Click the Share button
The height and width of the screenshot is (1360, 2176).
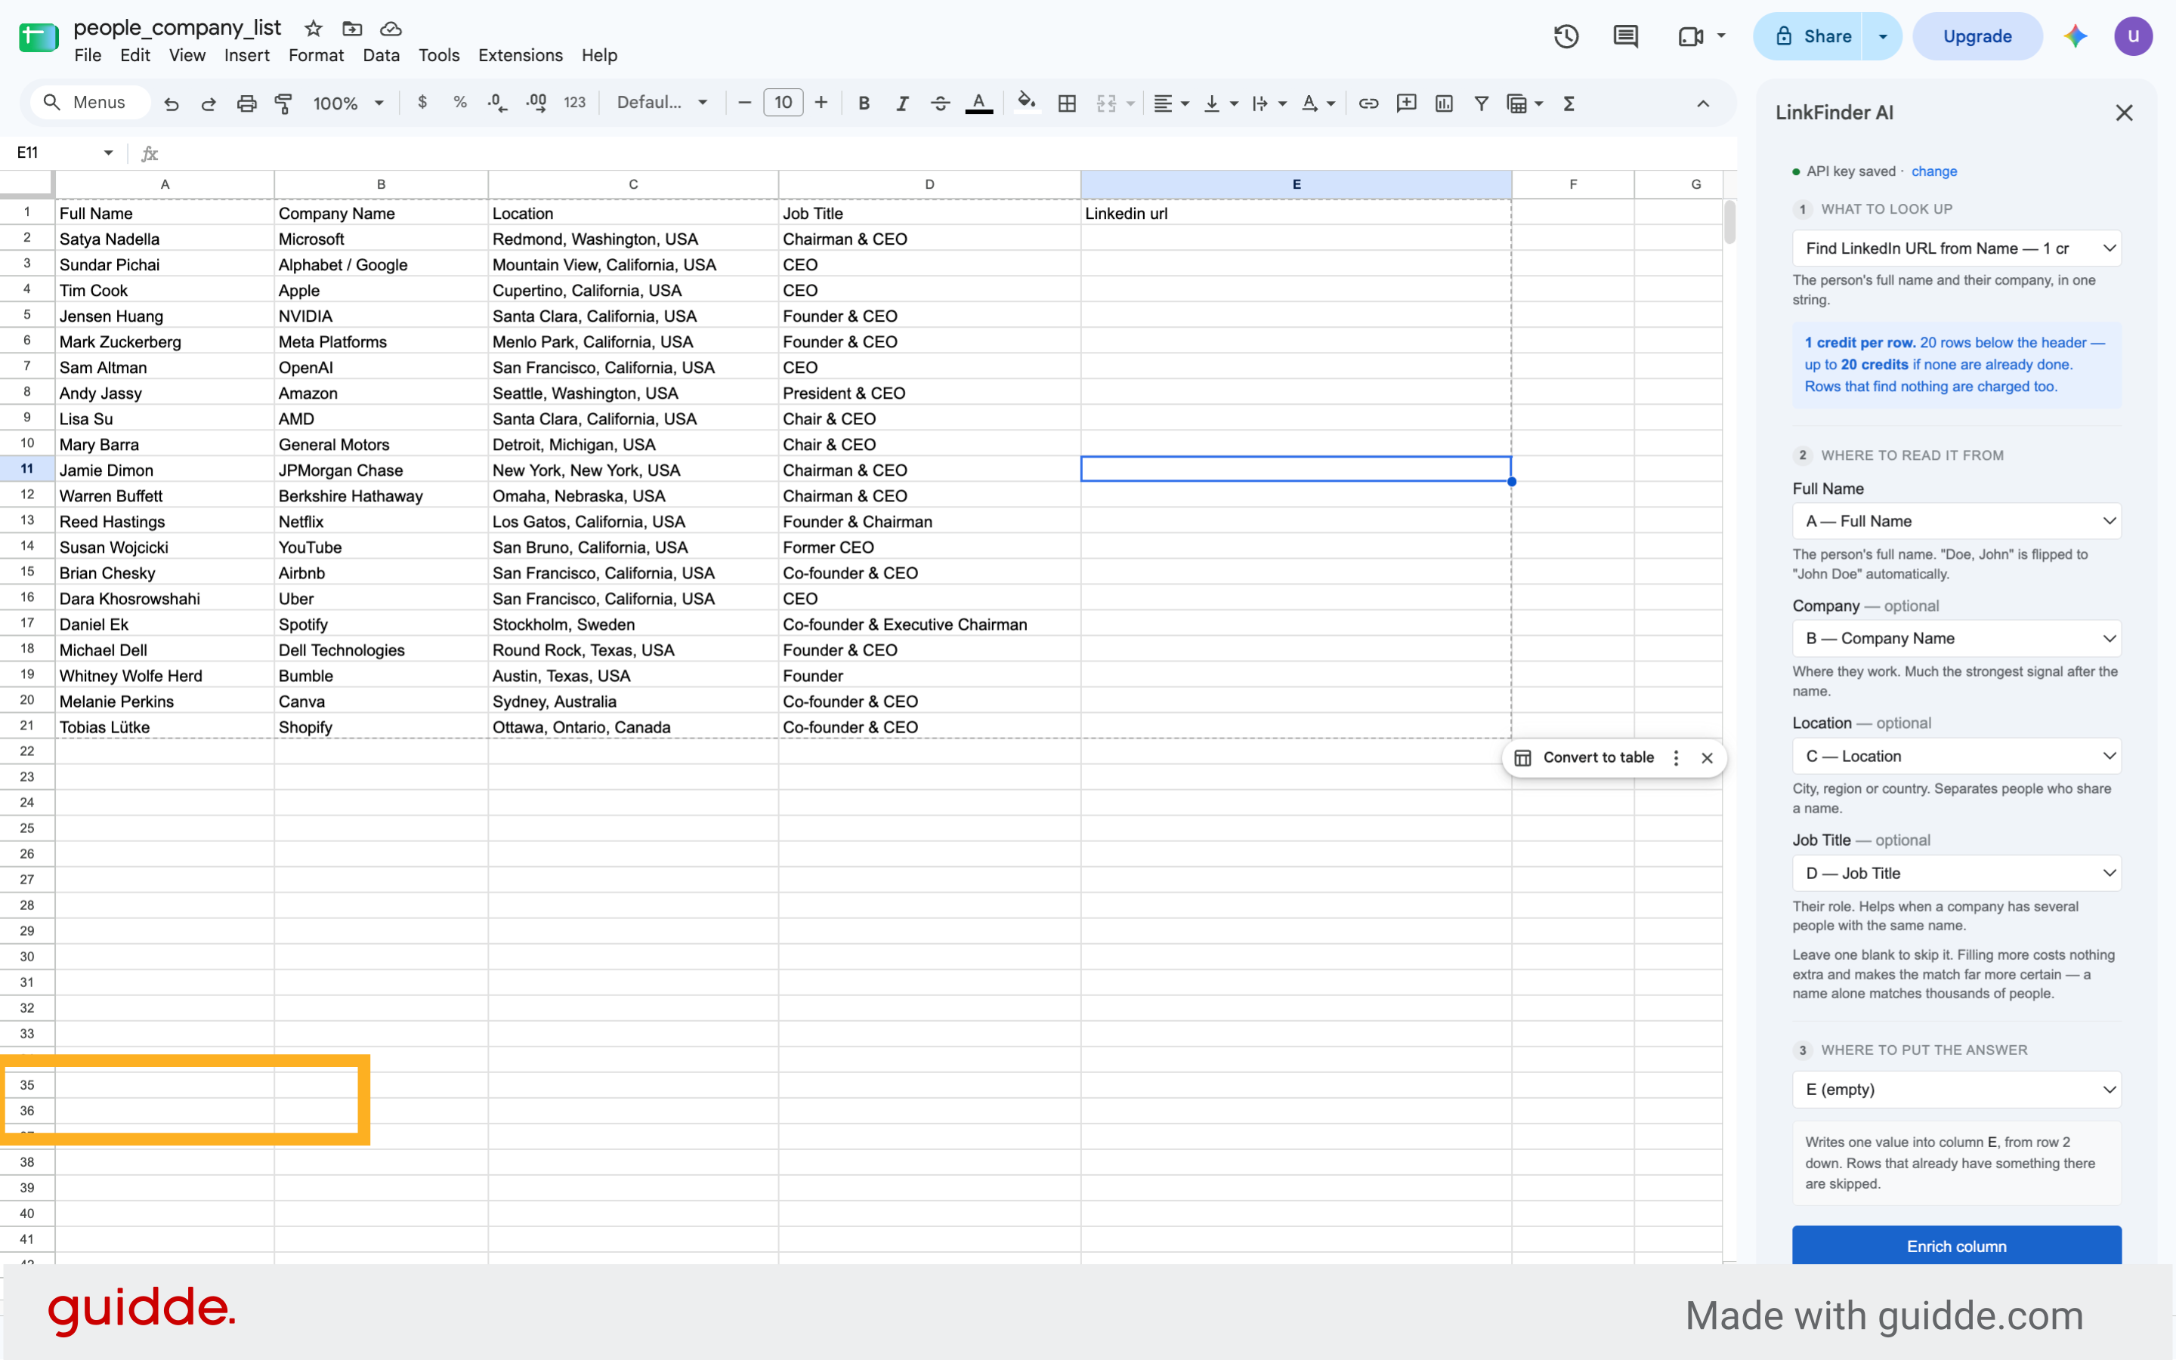click(1809, 36)
